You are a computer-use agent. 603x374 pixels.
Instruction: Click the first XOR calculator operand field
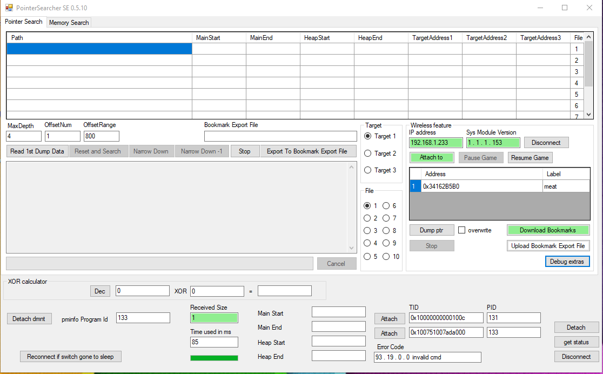pyautogui.click(x=143, y=291)
